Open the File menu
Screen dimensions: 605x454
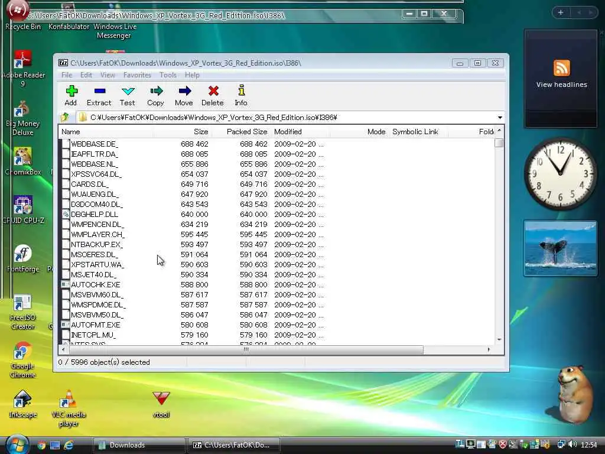click(67, 75)
